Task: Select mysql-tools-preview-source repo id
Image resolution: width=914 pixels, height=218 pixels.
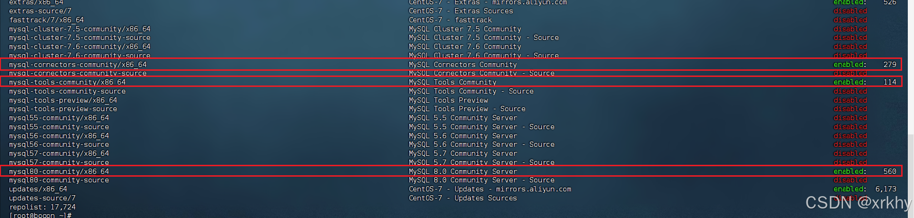Action: pyautogui.click(x=63, y=109)
